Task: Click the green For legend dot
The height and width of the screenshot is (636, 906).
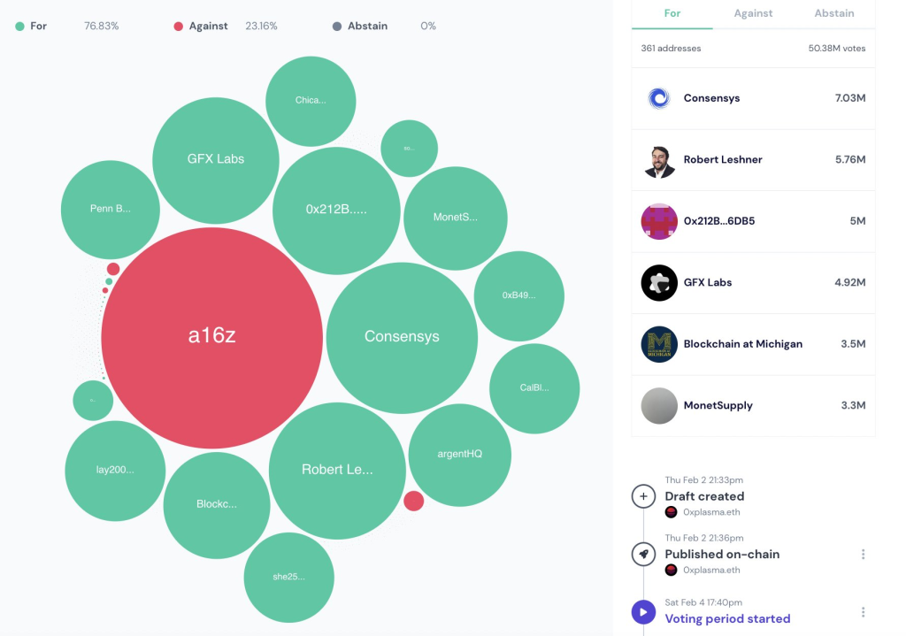Action: pos(19,27)
